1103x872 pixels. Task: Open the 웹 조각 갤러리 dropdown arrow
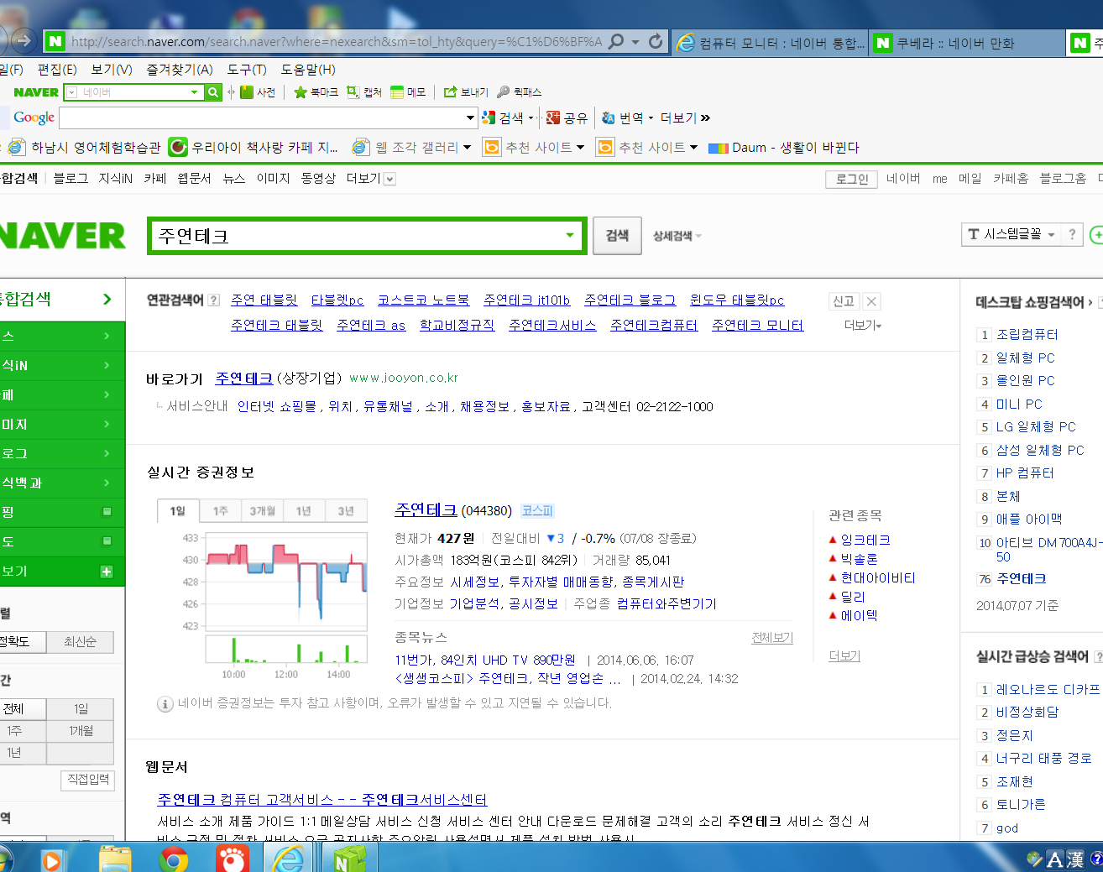point(467,148)
